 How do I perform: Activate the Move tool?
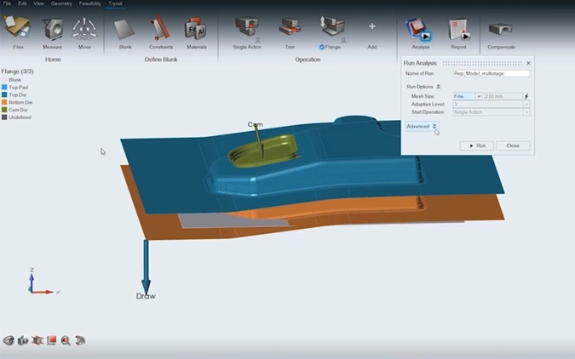point(84,30)
